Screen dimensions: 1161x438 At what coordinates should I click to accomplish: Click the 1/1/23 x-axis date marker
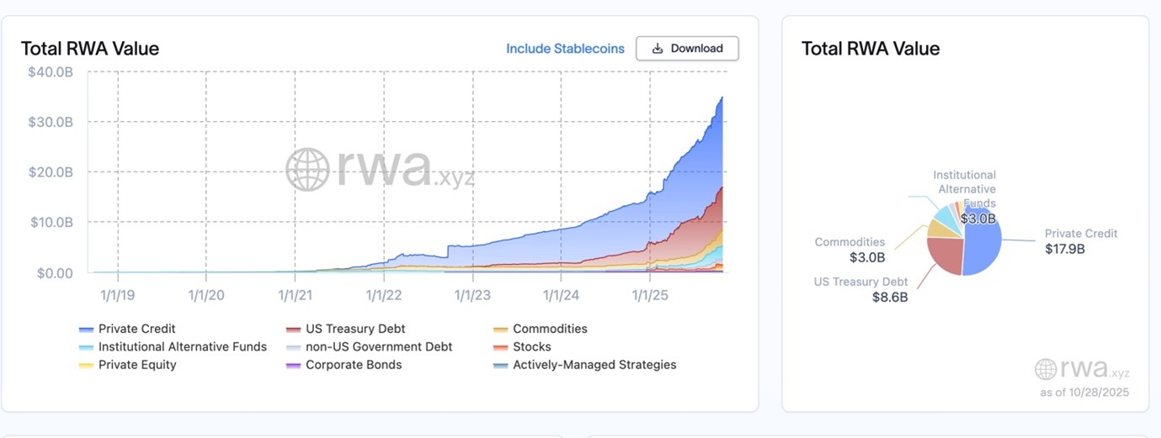coord(472,295)
